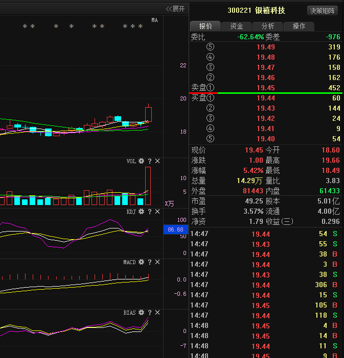The width and height of the screenshot is (344, 358).
Task: Click 流通 value 4.00亿
Action: pos(329,211)
